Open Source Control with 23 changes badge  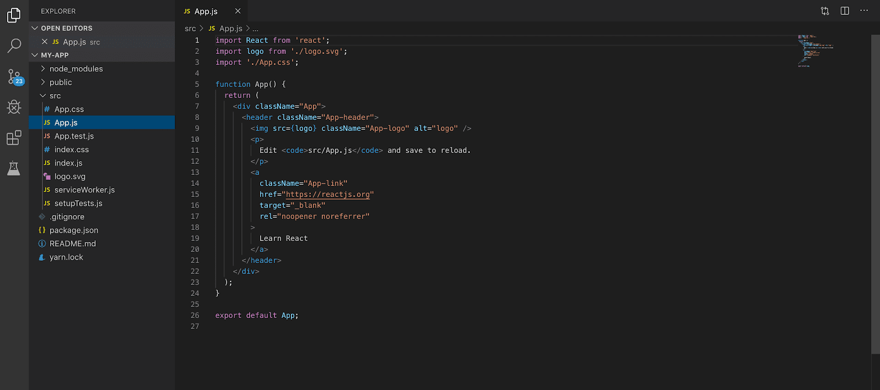point(14,76)
